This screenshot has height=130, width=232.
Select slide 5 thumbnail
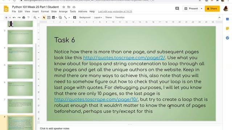point(20,71)
